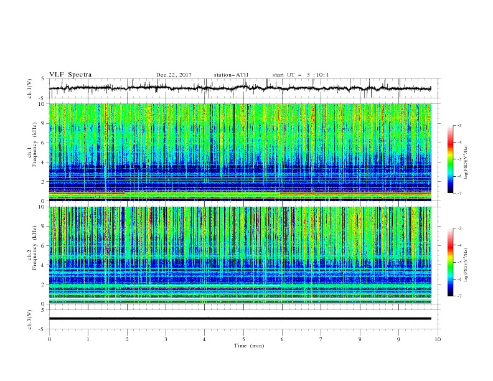Screen dimensions: 493x381
Task: Click the ch.1 voltage waveform trace
Action: (x=240, y=88)
